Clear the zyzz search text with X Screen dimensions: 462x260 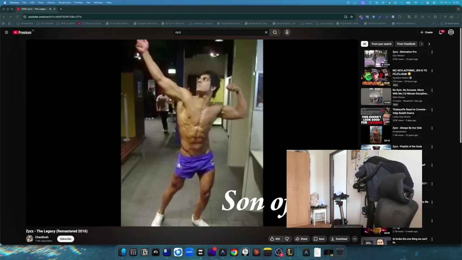(x=266, y=32)
